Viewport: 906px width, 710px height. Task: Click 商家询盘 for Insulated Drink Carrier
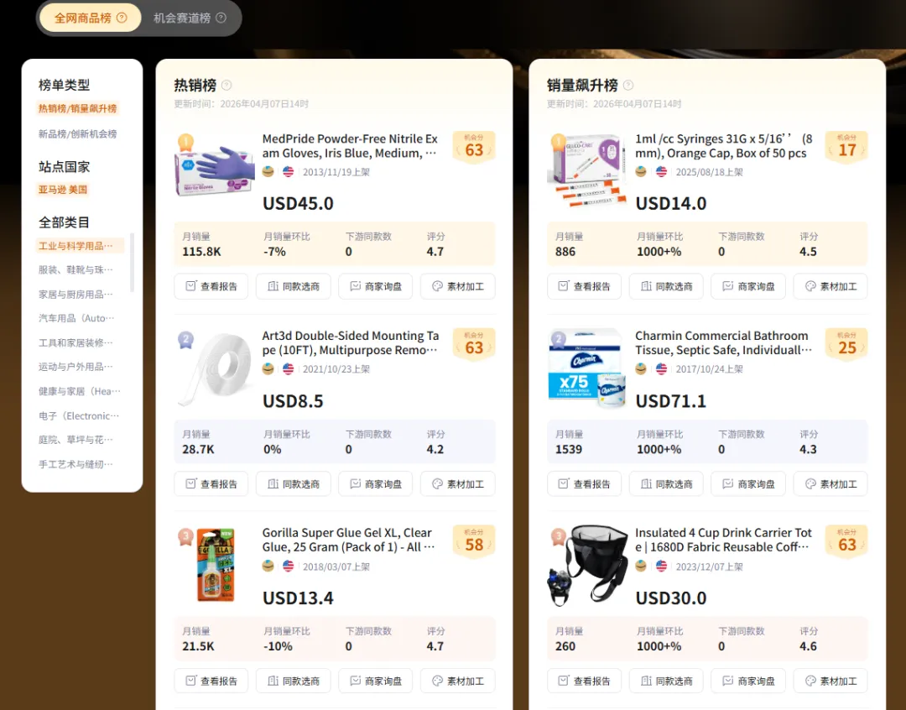click(x=748, y=681)
